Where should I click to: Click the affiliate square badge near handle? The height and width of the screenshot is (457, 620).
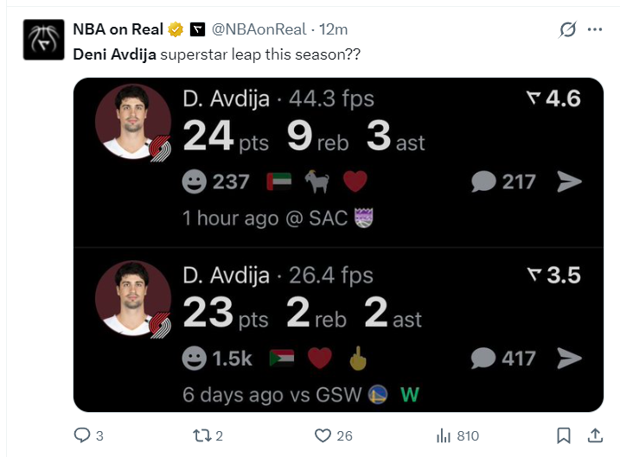(198, 29)
